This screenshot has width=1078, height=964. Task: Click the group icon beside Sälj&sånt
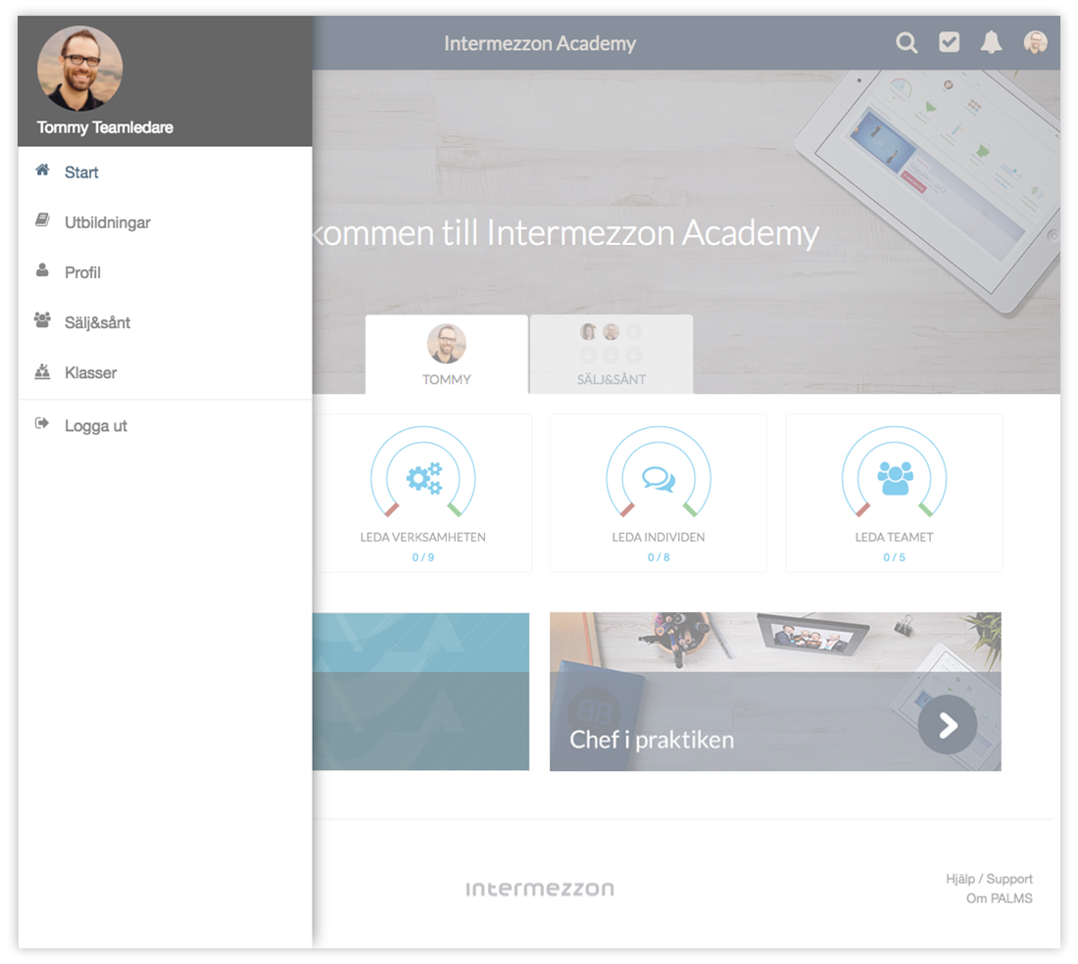[x=42, y=320]
